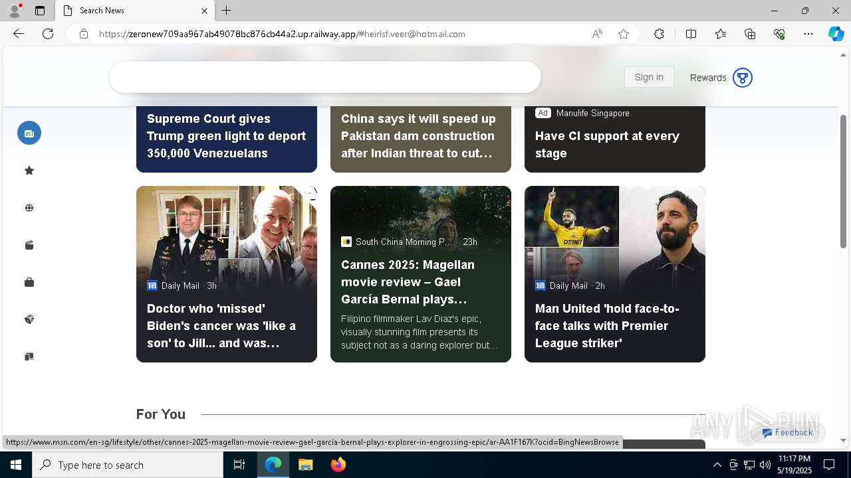Show hidden tray icons chevron
The height and width of the screenshot is (478, 851).
pyautogui.click(x=717, y=465)
